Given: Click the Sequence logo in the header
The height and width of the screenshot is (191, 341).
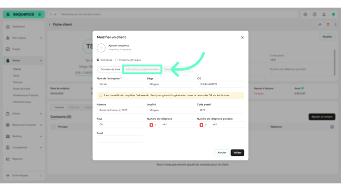Looking at the screenshot, I should click(x=23, y=14).
